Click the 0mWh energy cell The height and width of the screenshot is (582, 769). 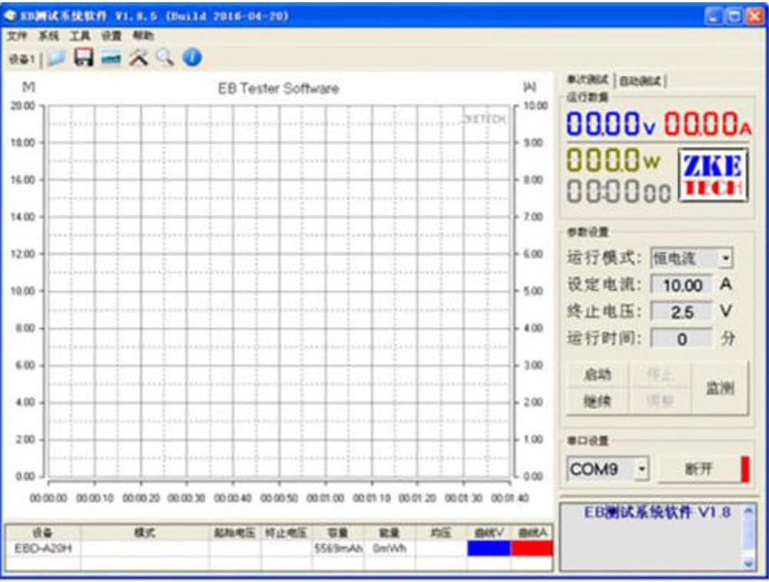[389, 548]
